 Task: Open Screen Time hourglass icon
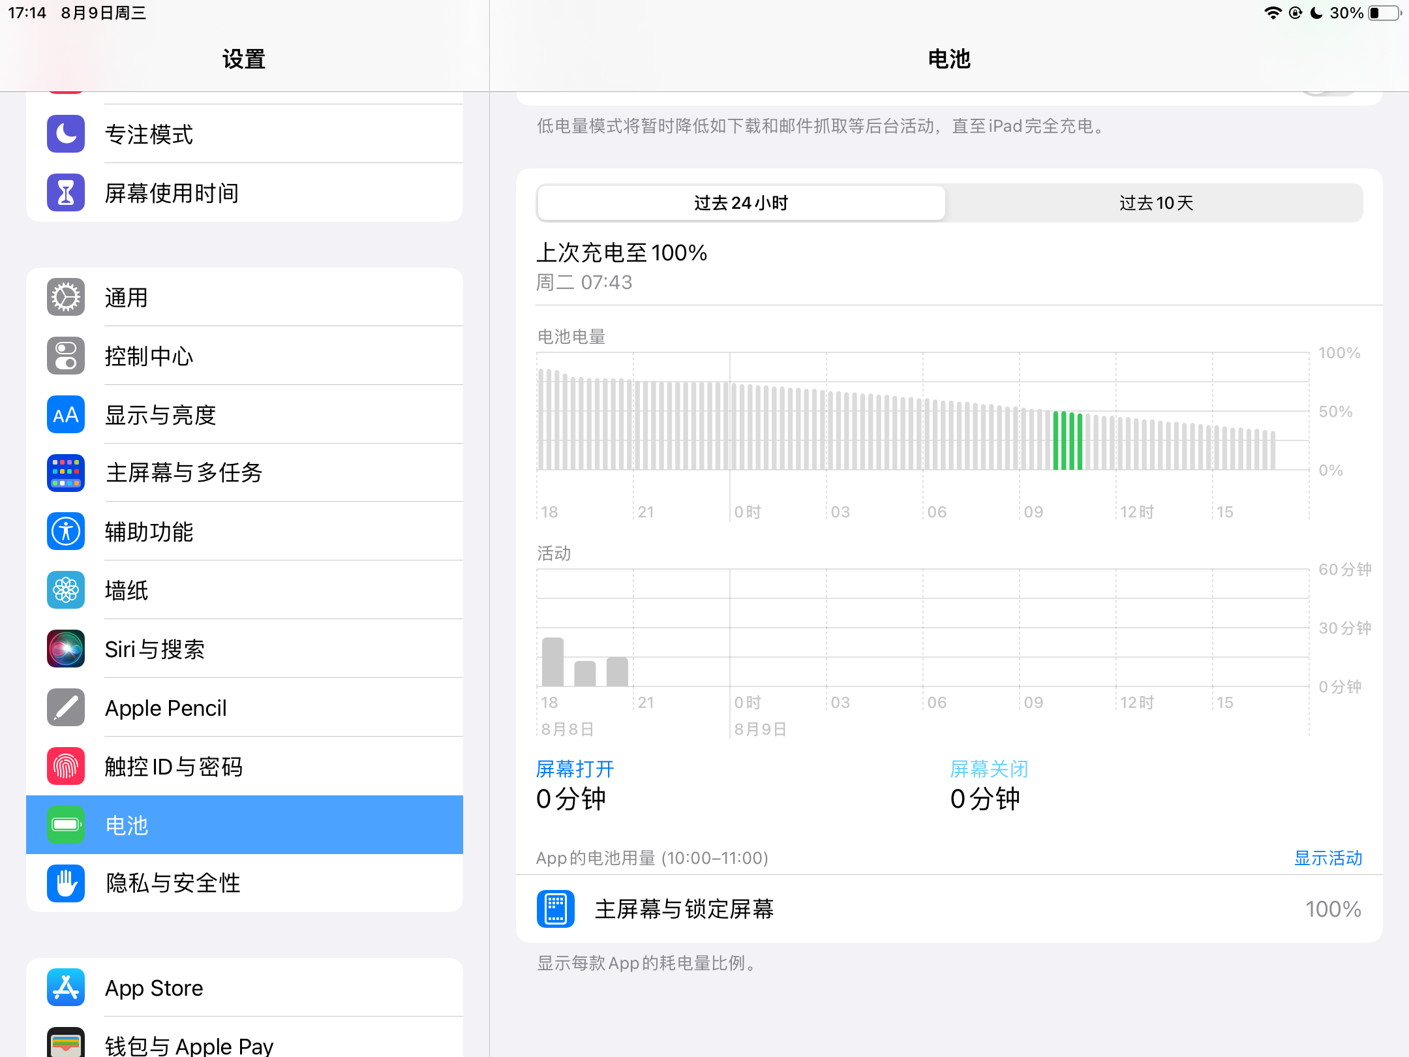pos(66,193)
